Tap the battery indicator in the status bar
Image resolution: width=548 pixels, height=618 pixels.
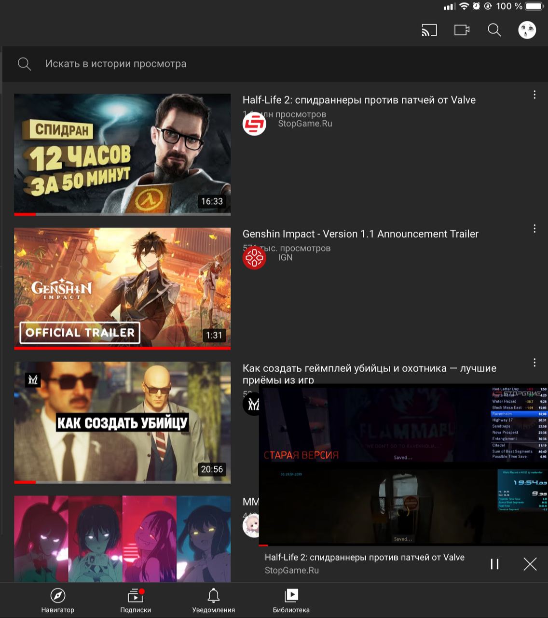(534, 6)
